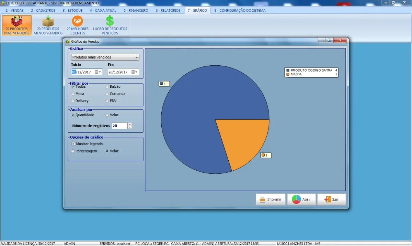Image resolution: width=412 pixels, height=246 pixels.
Task: Open the 6 - Relatórios tab
Action: [x=168, y=10]
